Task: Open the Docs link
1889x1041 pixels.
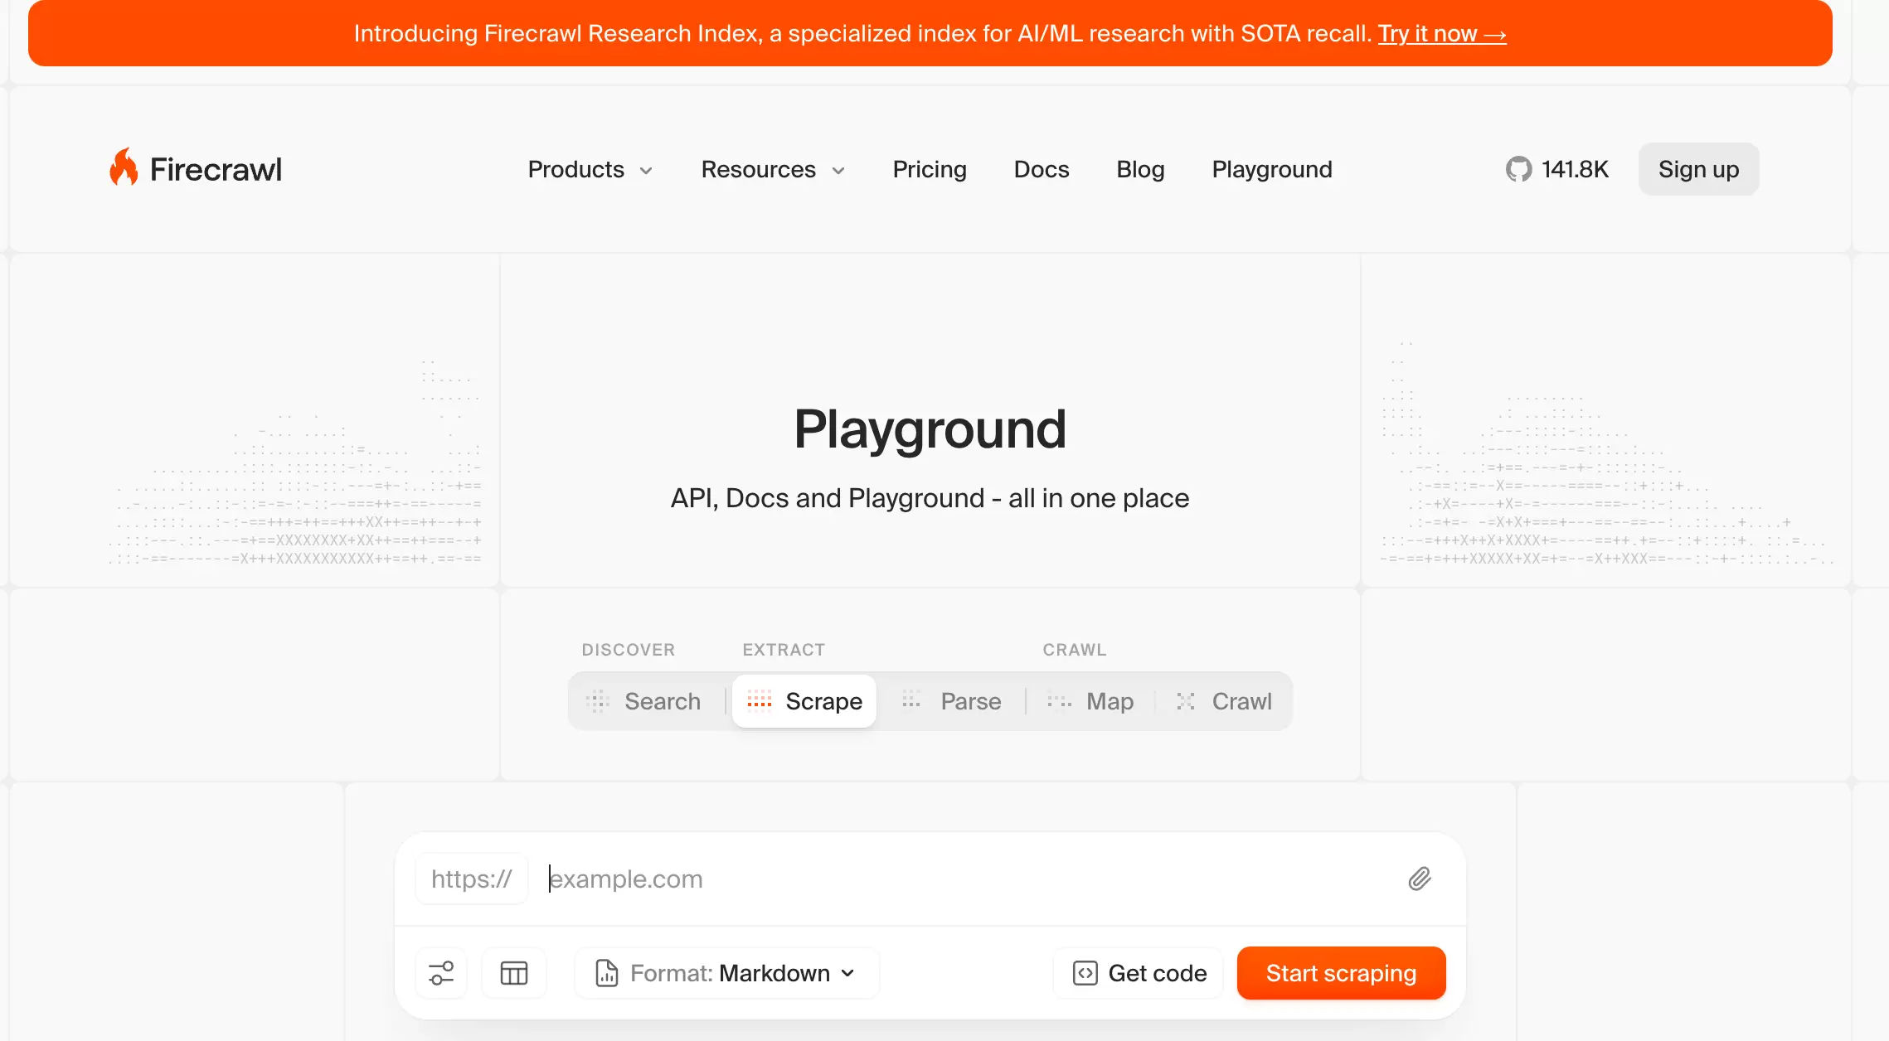Action: (1042, 169)
